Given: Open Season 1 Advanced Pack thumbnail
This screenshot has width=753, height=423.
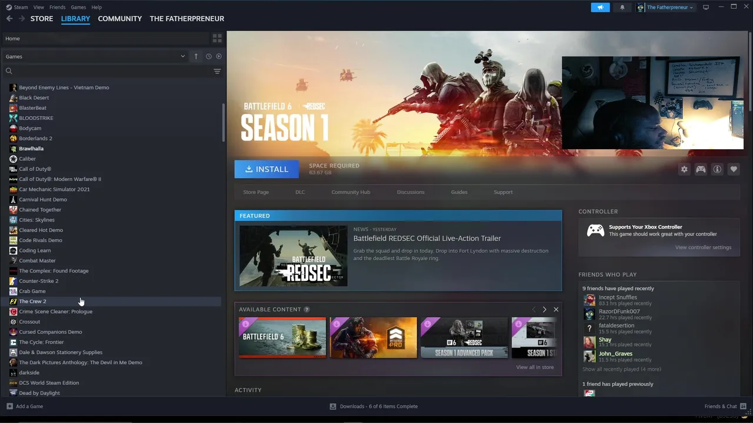Looking at the screenshot, I should coord(464,338).
